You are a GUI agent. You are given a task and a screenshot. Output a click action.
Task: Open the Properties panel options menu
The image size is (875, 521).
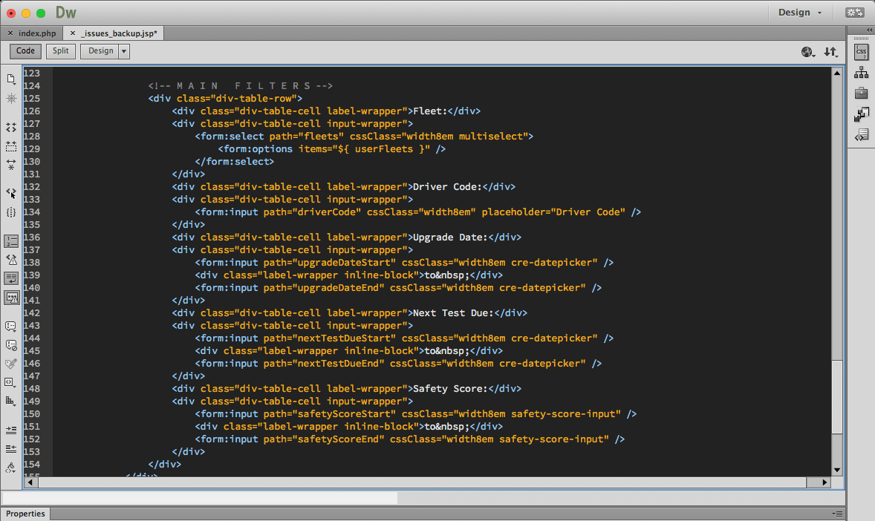tap(837, 514)
